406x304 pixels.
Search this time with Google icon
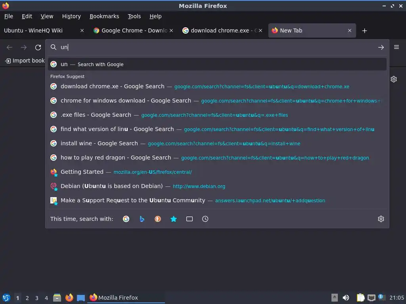pyautogui.click(x=126, y=219)
